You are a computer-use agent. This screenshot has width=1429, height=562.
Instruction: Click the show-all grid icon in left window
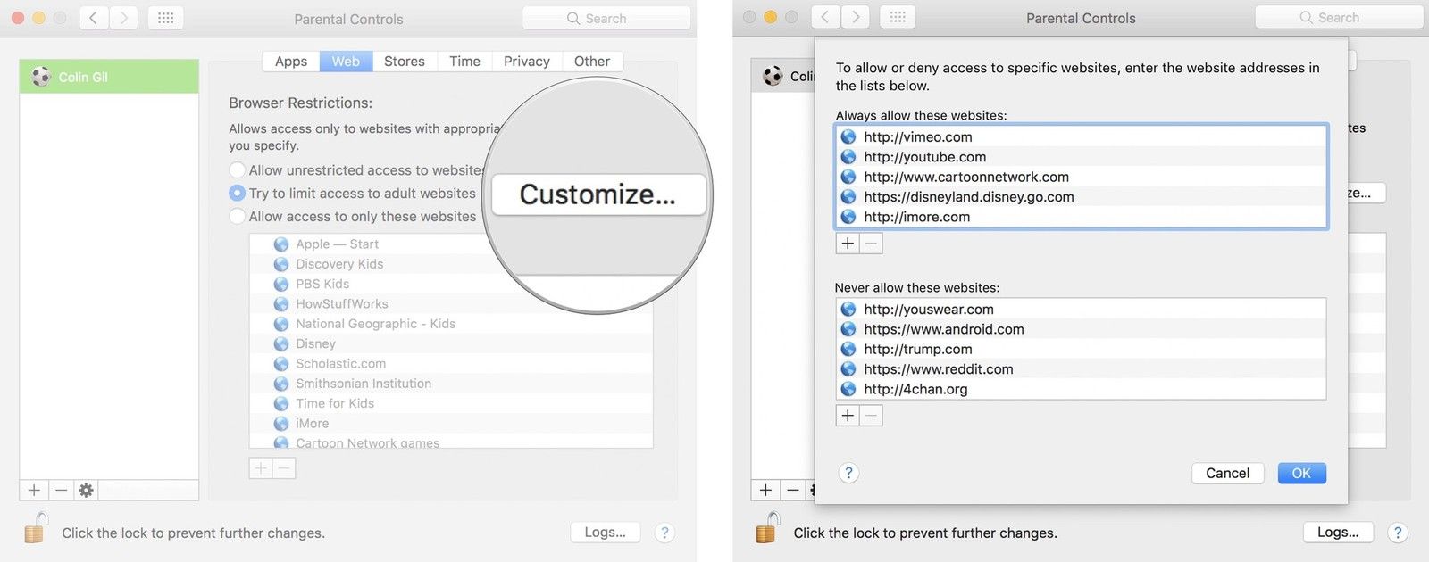[x=165, y=18]
